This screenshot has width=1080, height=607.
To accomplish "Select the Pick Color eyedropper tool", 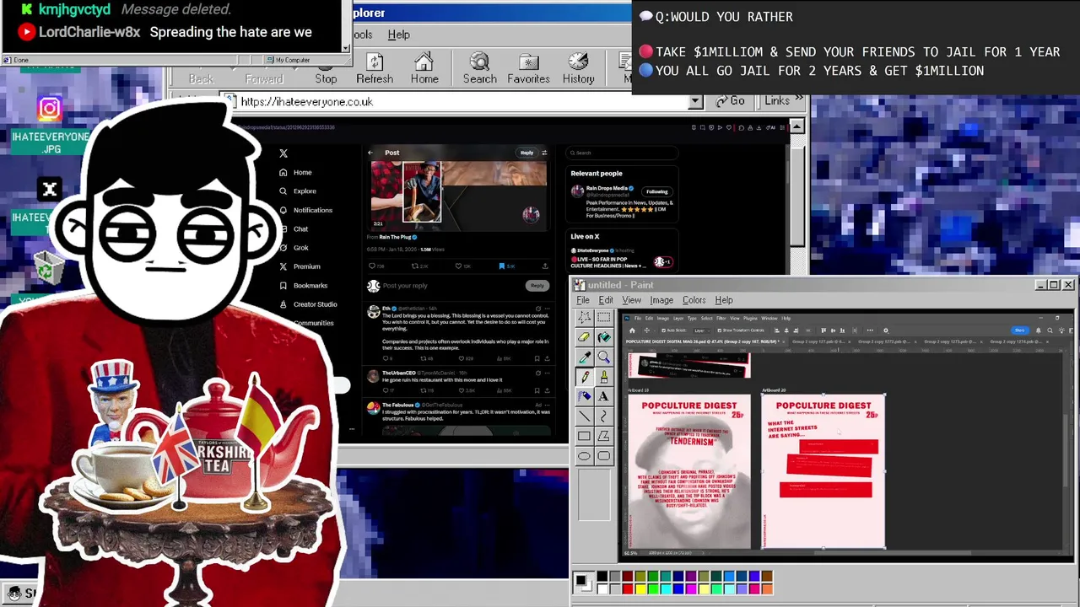I will [x=584, y=357].
